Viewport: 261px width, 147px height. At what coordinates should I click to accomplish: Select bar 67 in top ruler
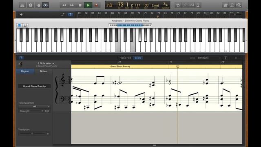(x=119, y=13)
